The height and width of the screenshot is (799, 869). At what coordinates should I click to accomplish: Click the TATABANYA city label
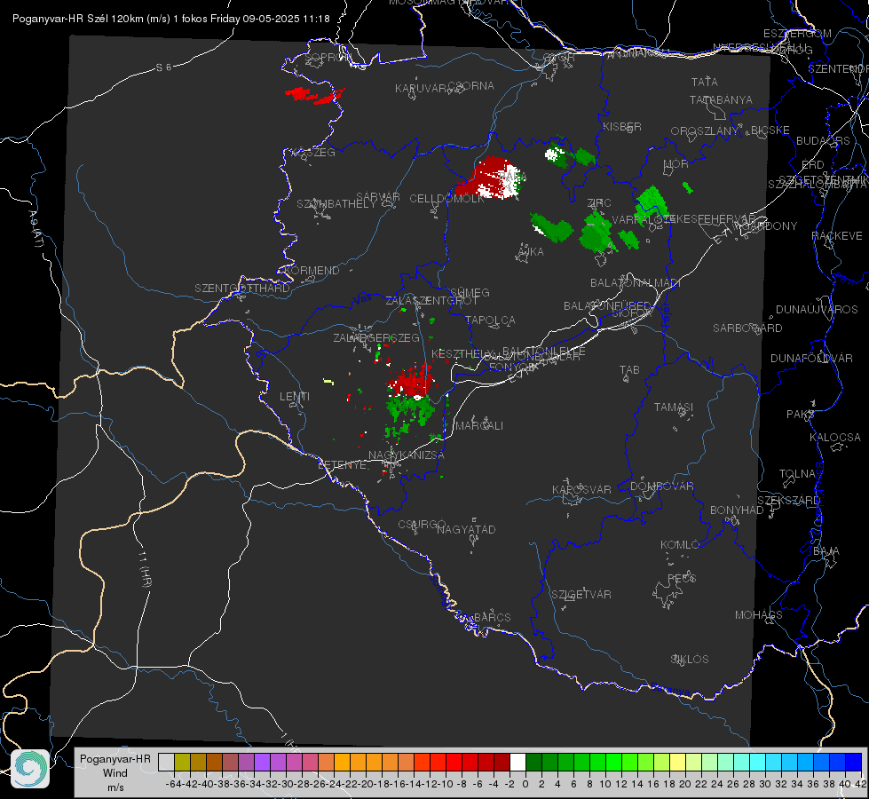click(x=721, y=99)
